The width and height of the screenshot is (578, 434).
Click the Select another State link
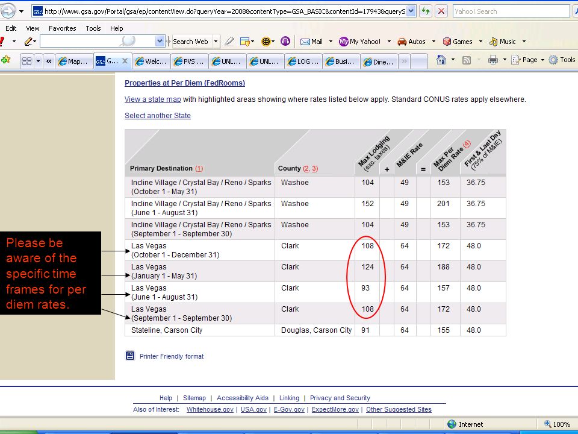click(x=157, y=116)
